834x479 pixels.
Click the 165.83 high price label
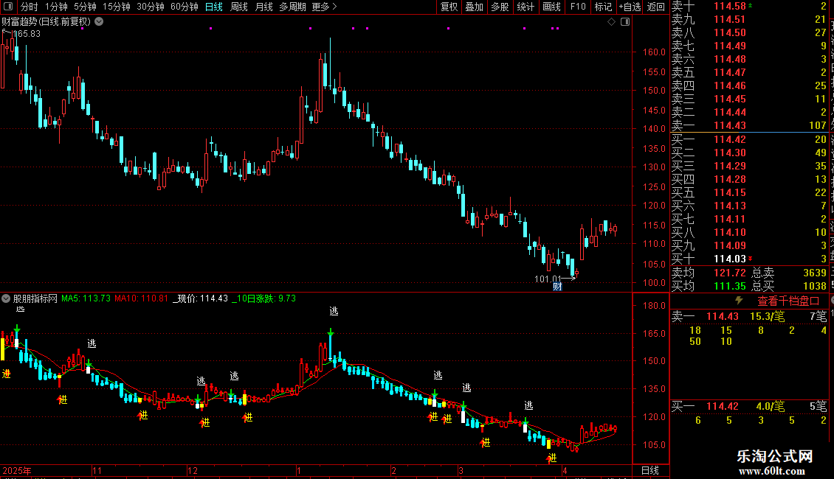pos(27,33)
